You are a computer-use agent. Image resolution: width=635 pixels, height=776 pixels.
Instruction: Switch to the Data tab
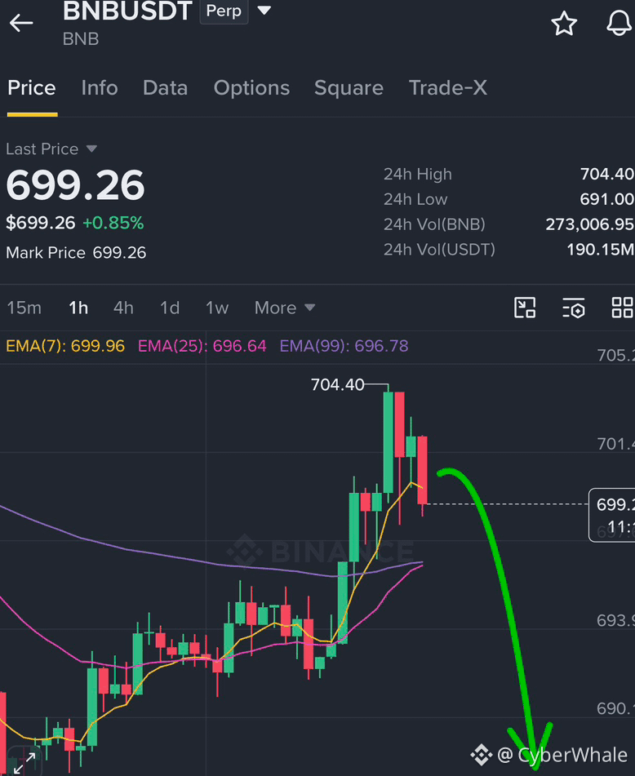tap(166, 88)
